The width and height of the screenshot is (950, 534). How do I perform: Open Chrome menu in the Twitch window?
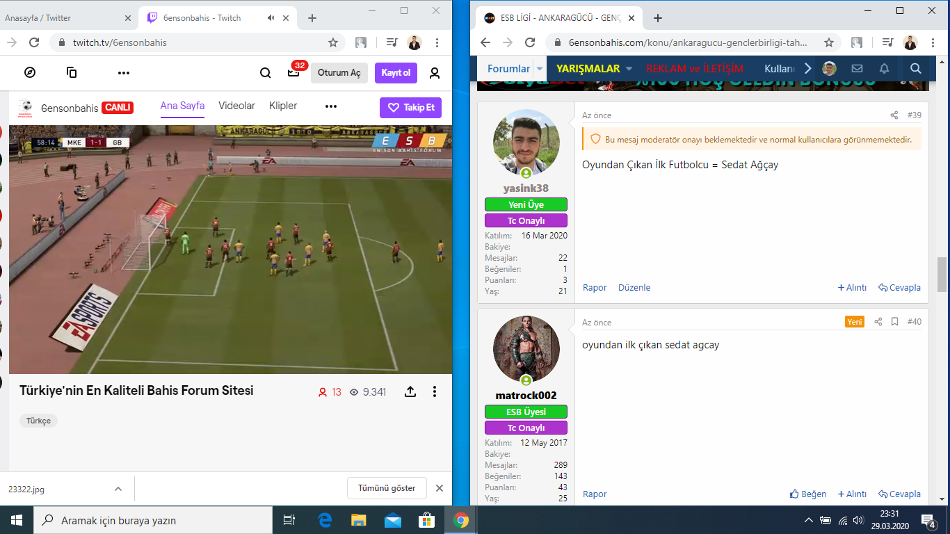click(437, 42)
